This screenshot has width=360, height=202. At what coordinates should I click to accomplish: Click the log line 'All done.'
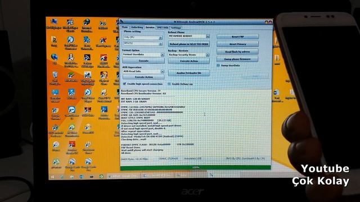point(126,153)
